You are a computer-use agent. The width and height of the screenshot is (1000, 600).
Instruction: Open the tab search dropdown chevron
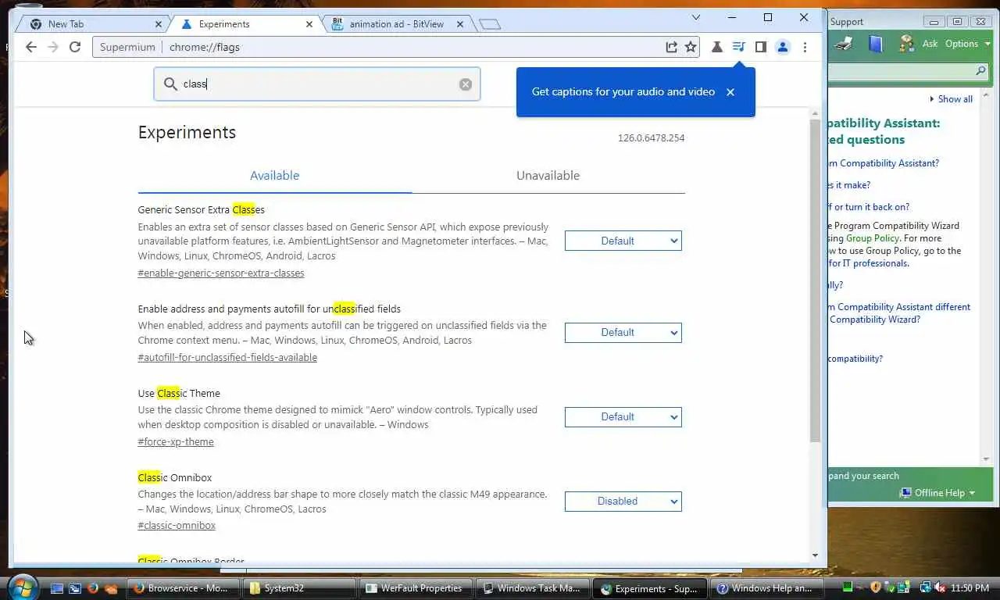pyautogui.click(x=696, y=17)
